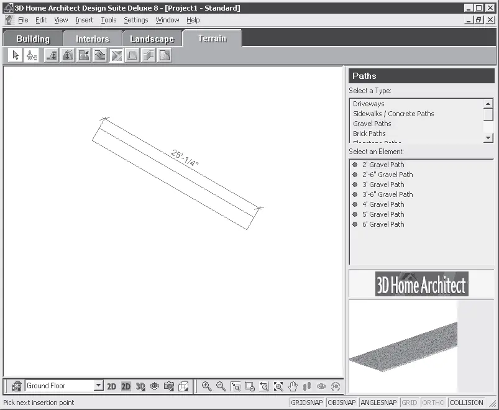Screen dimensions: 499x410
Task: Open the Tools menu
Action: (x=109, y=20)
